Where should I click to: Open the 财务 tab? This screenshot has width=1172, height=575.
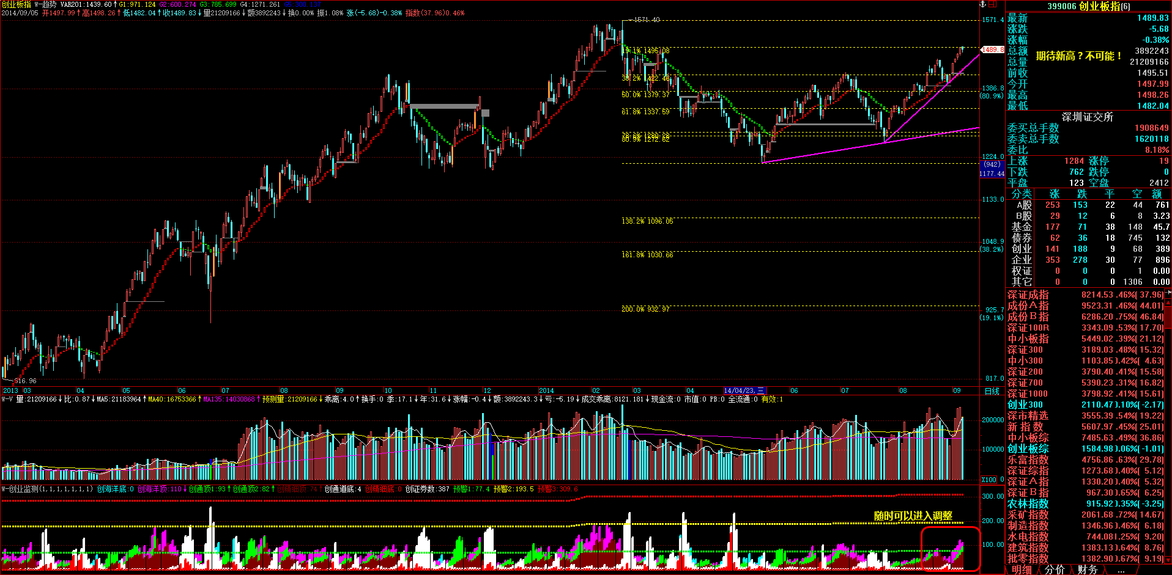pyautogui.click(x=1087, y=570)
